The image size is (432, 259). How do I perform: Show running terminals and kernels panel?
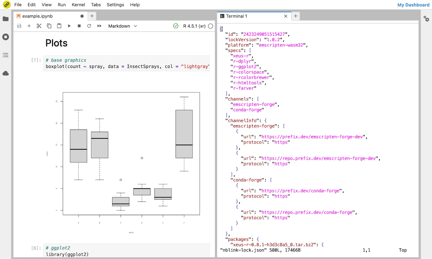(6, 37)
